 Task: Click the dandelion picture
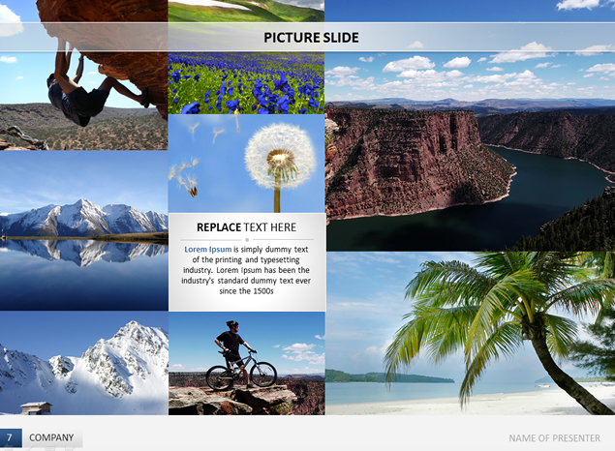(x=246, y=164)
